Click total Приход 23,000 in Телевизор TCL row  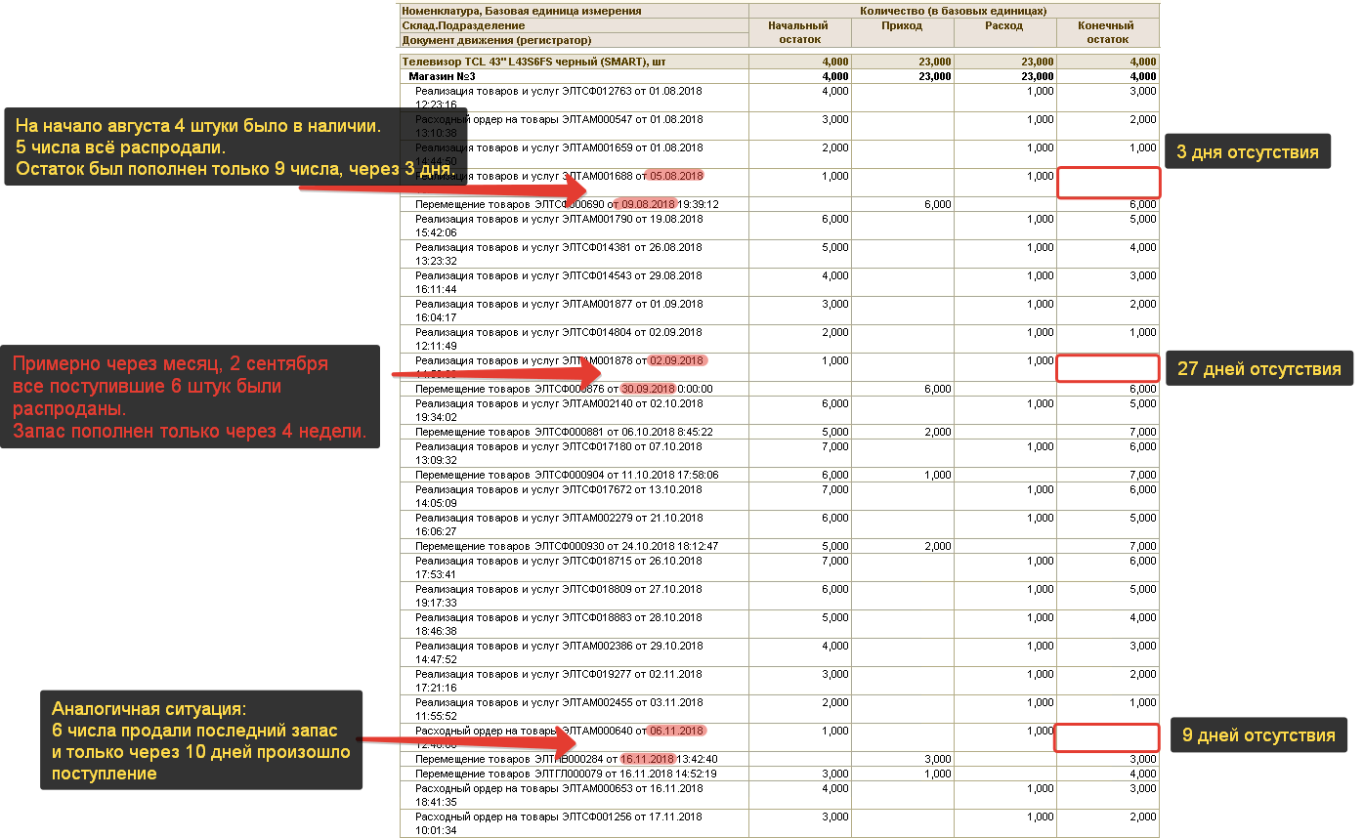934,62
